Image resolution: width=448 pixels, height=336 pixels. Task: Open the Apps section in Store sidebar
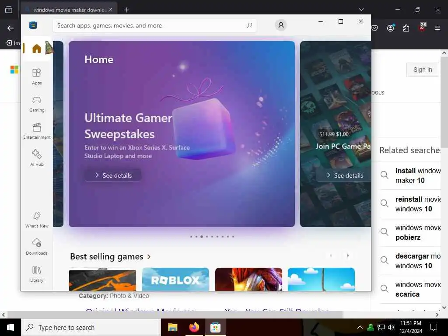click(x=37, y=77)
